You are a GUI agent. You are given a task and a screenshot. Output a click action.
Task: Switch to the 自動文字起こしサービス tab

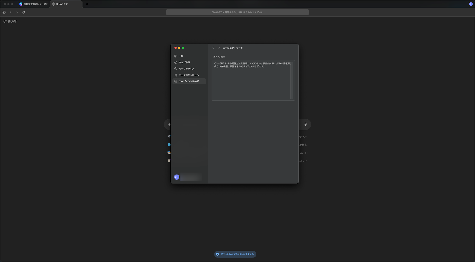(x=34, y=4)
